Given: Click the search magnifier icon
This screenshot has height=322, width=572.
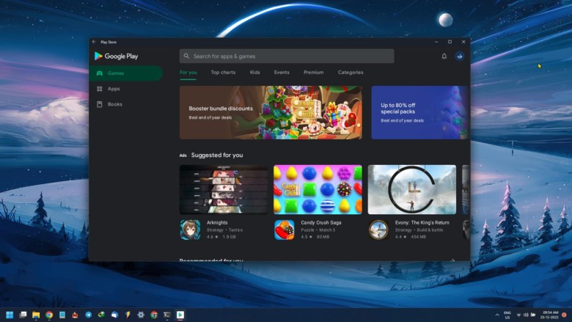Looking at the screenshot, I should [x=186, y=56].
